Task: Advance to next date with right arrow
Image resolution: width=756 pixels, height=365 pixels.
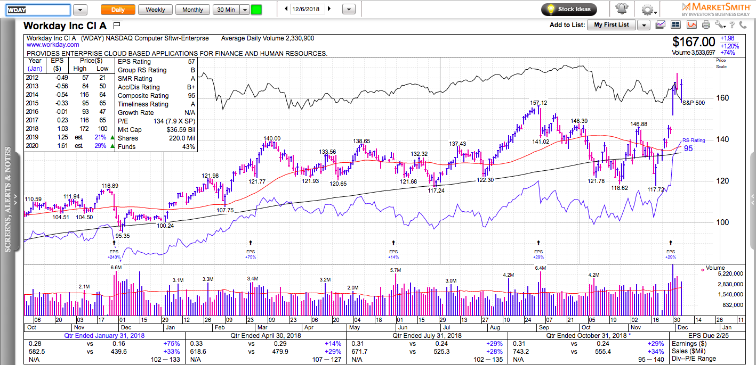Action: coord(329,9)
